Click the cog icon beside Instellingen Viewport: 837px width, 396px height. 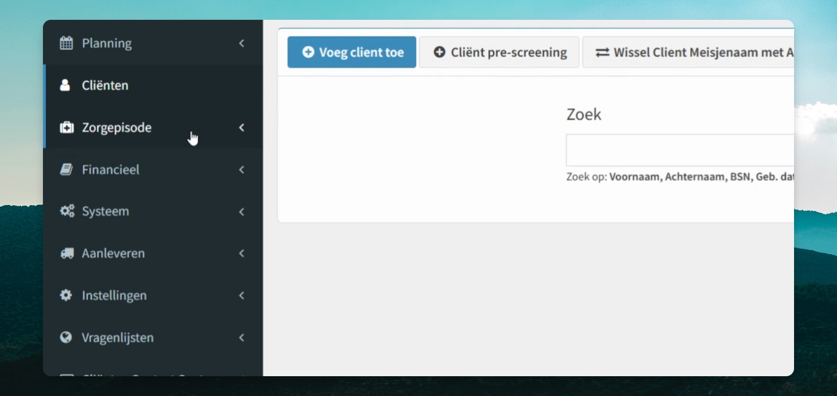pos(66,295)
